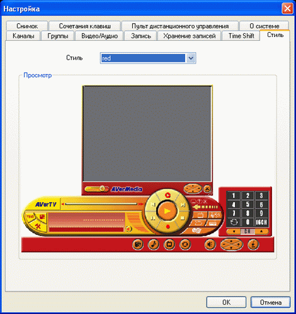Open the Стиль dropdown arrow

click(191, 58)
